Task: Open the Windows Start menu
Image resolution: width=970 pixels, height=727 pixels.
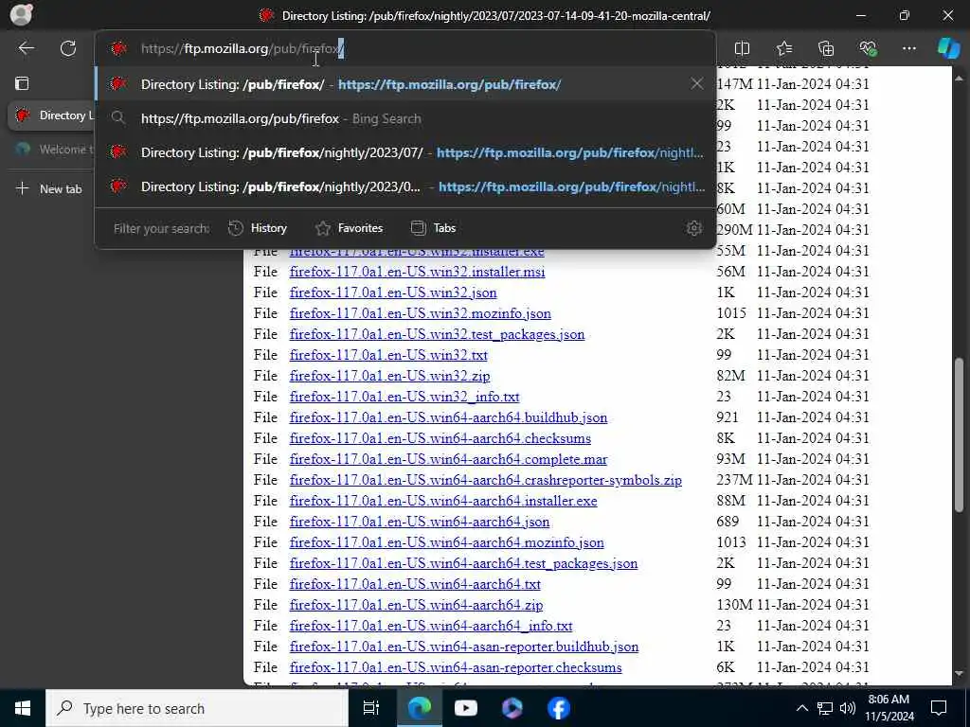Action: tap(23, 708)
